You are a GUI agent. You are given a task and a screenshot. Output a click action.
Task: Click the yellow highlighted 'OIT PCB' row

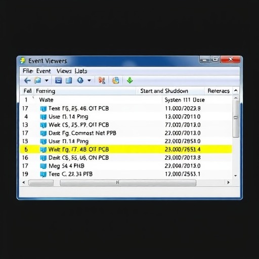click(x=126, y=149)
